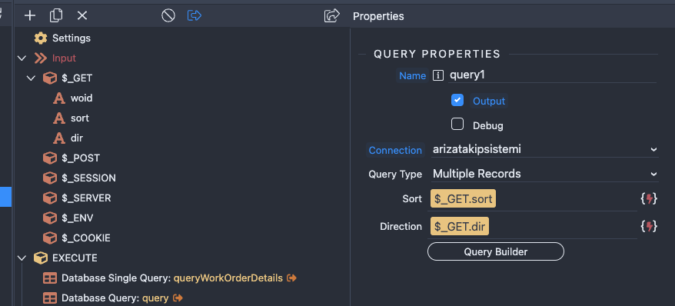This screenshot has height=306, width=675.
Task: Click the blue output arrow toolbar icon
Action: point(195,16)
